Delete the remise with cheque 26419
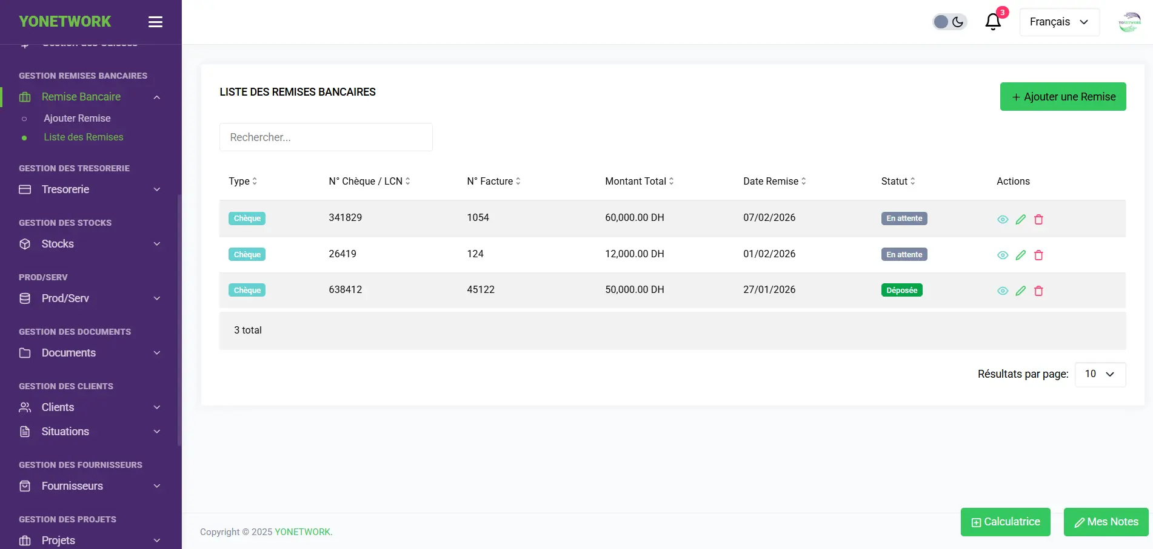The height and width of the screenshot is (549, 1153). click(x=1038, y=255)
